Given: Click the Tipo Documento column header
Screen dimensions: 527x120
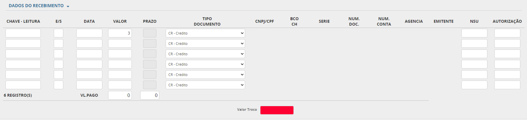Looking at the screenshot, I should [207, 21].
